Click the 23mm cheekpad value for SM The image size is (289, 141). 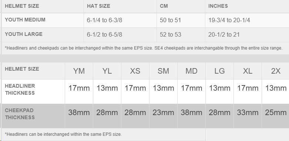pyautogui.click(x=163, y=113)
